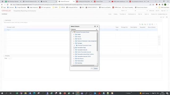Screen dimensions: 170x95
Task: Go back in browser history
Action: 2,5
